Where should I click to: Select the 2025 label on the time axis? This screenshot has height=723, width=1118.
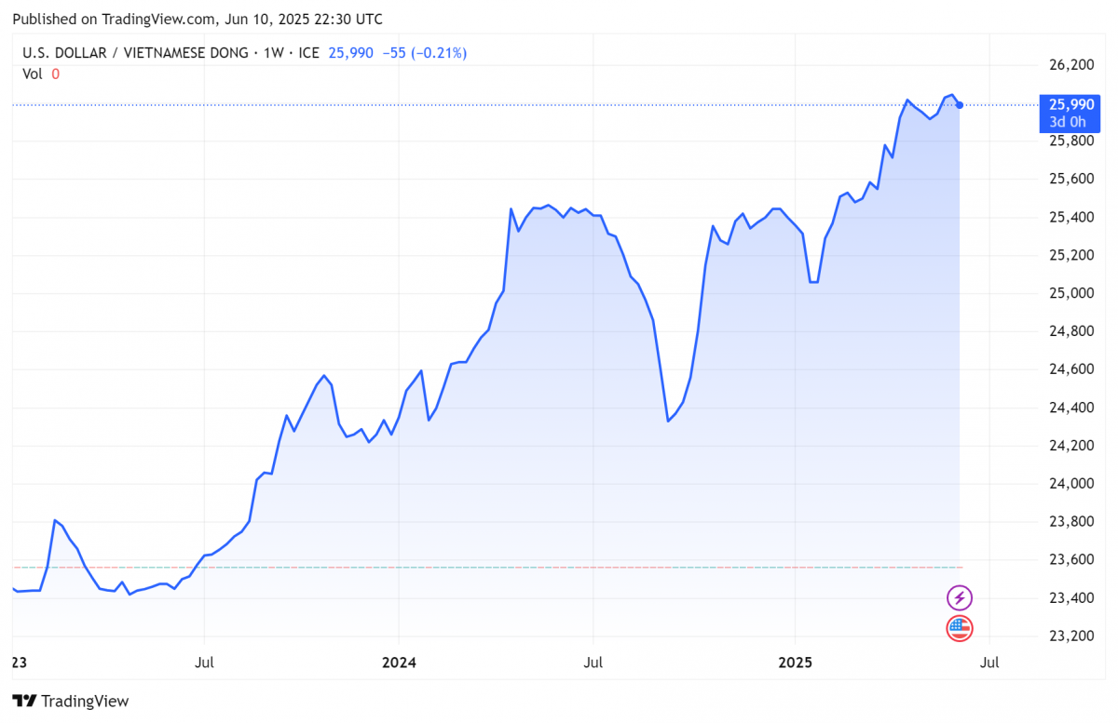pyautogui.click(x=795, y=663)
